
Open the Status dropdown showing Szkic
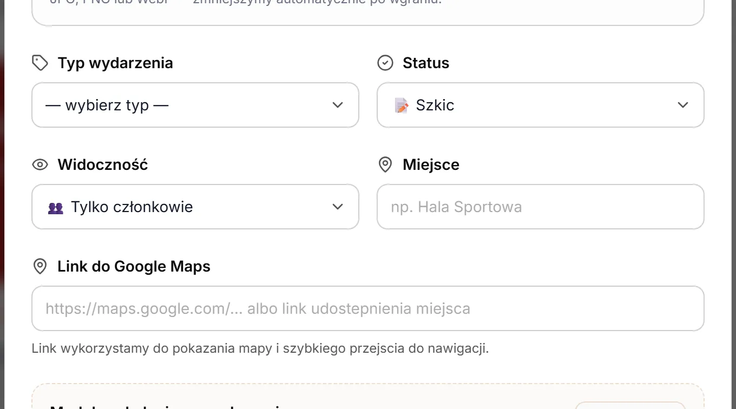click(541, 105)
